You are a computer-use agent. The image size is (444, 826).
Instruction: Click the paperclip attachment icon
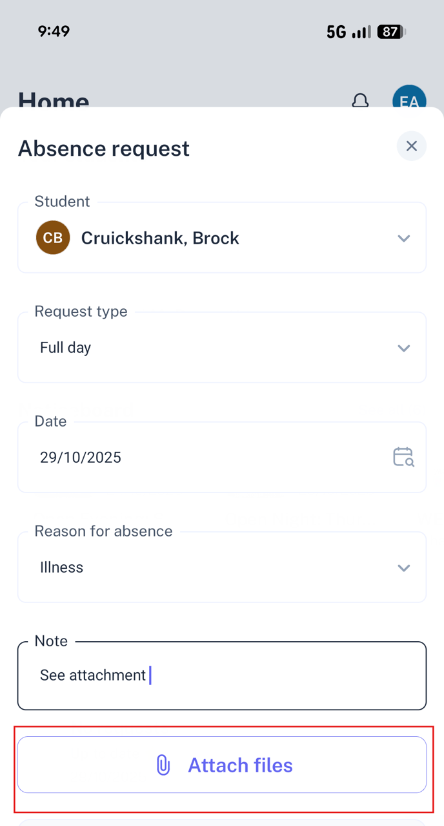coord(163,765)
